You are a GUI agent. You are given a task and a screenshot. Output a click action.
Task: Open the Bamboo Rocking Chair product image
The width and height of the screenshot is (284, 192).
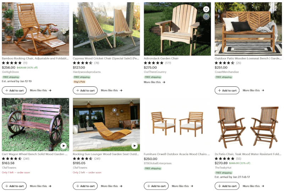pos(35,29)
